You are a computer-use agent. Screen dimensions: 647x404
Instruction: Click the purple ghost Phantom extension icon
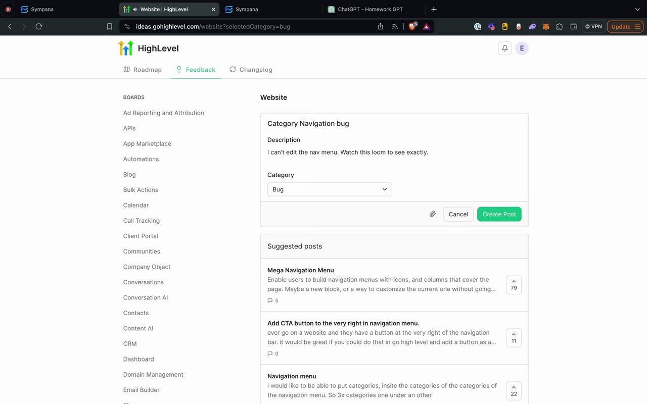pyautogui.click(x=532, y=27)
